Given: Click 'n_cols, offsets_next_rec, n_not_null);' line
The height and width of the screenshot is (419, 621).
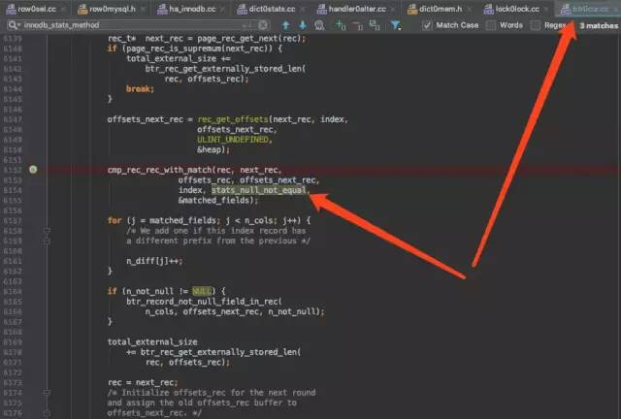Looking at the screenshot, I should click(x=235, y=311).
